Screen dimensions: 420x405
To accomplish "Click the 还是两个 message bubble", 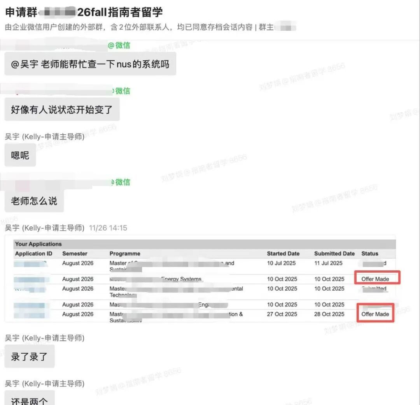I will (30, 399).
